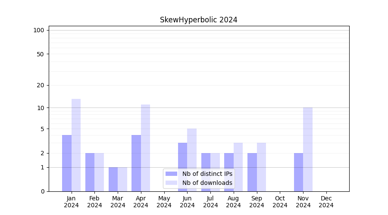Select the 'Nb of distinct IPs' legend label

pyautogui.click(x=207, y=174)
